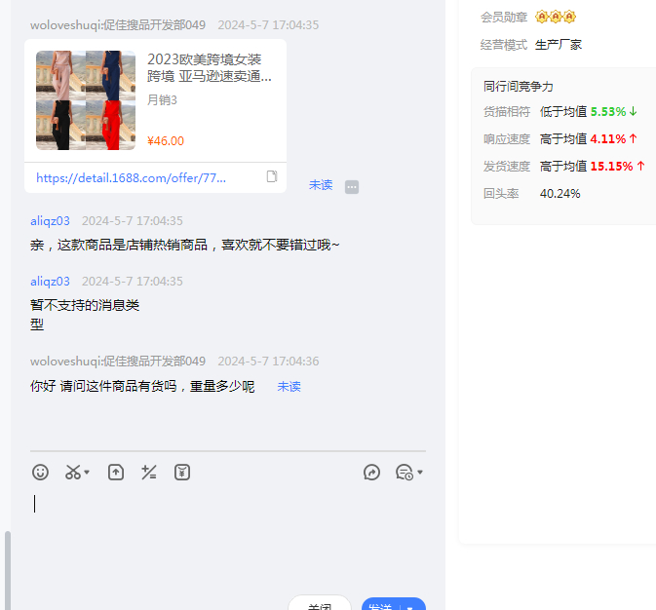
Task: Click 未读 status next to product card
Action: pyautogui.click(x=321, y=185)
